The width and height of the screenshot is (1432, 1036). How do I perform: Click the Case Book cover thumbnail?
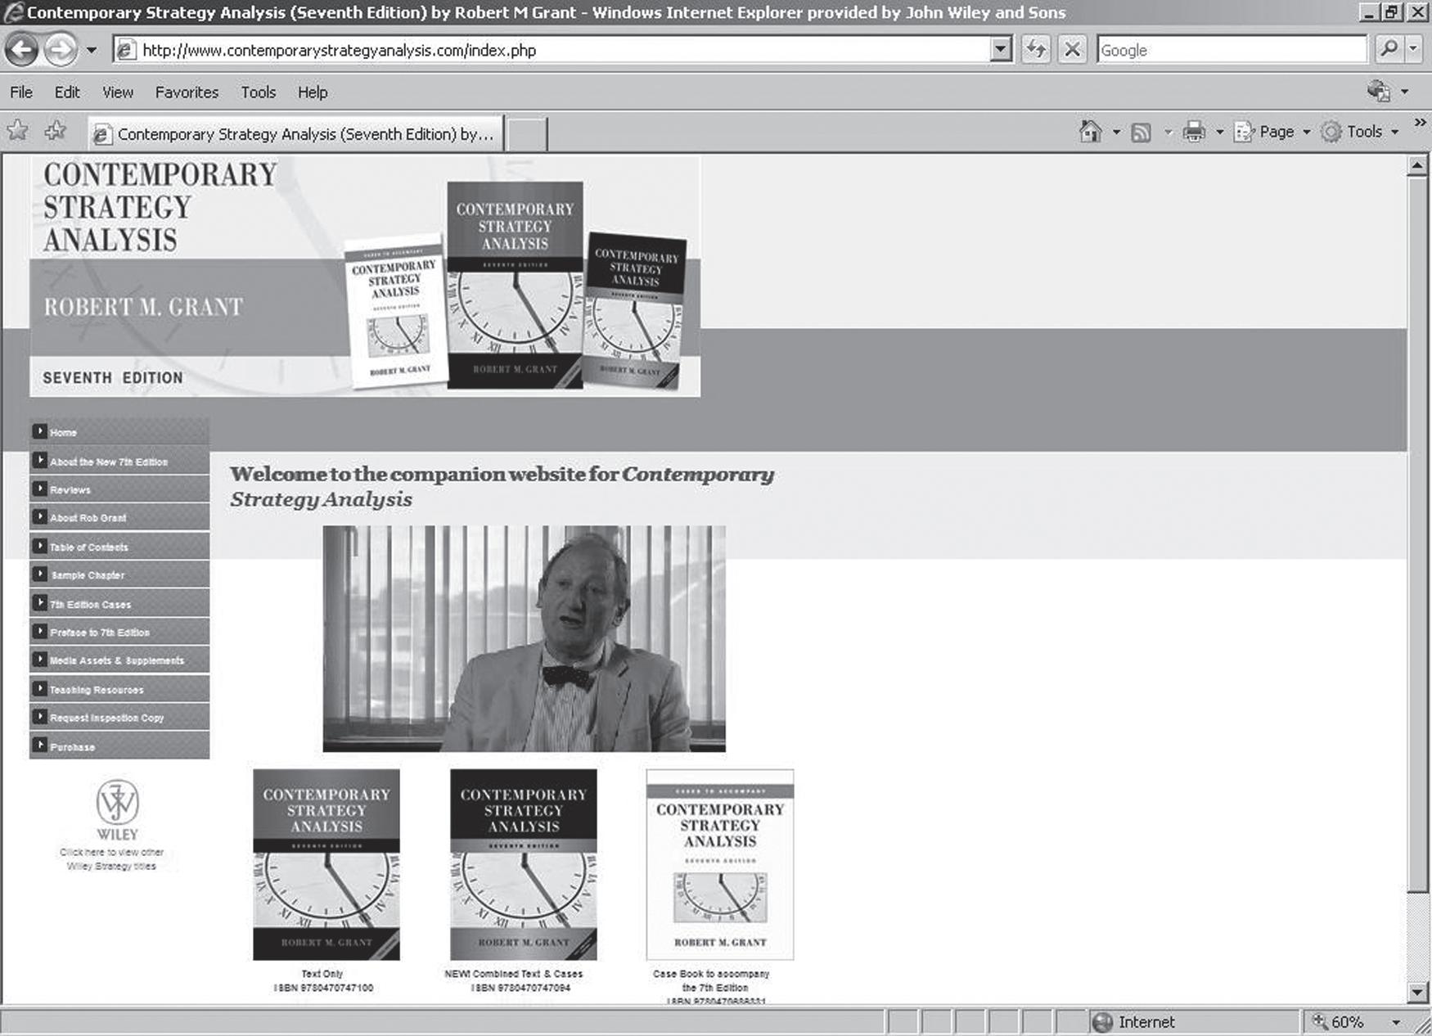[x=720, y=864]
